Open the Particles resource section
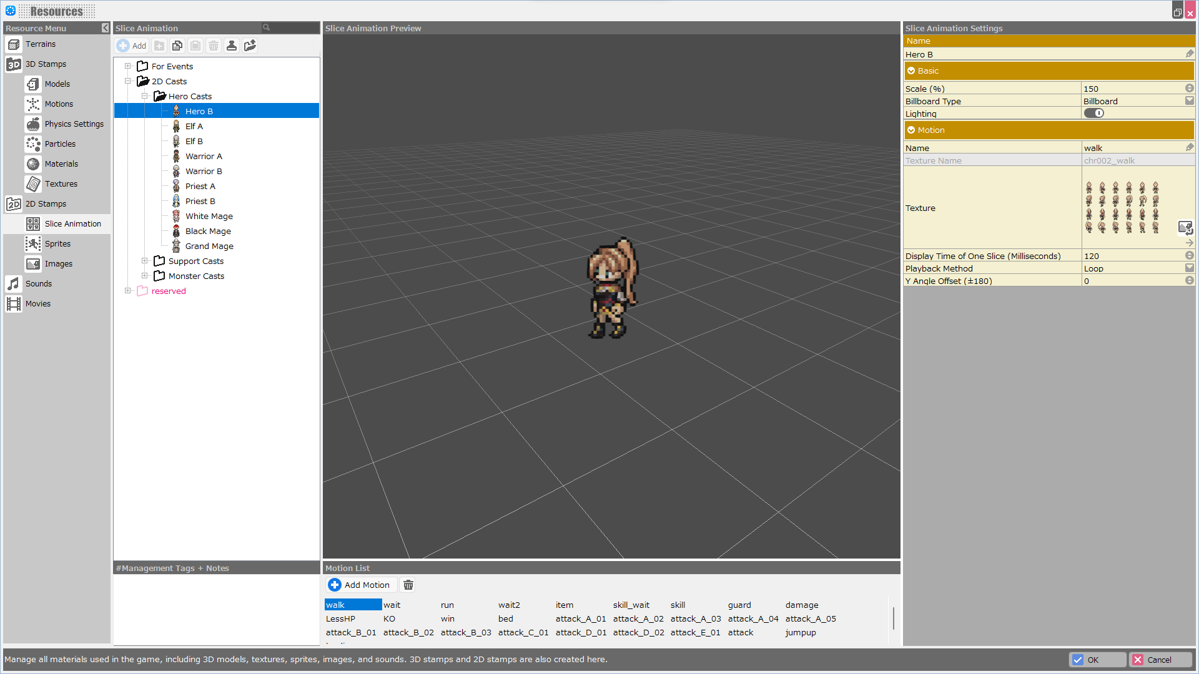1199x674 pixels. (60, 144)
